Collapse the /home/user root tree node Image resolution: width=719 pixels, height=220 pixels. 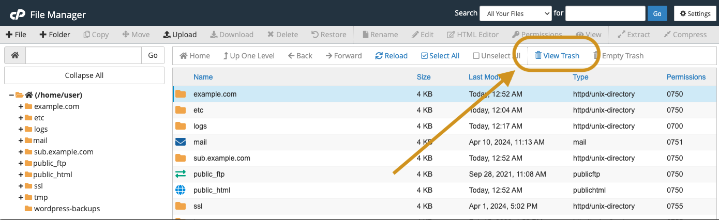[x=11, y=95]
